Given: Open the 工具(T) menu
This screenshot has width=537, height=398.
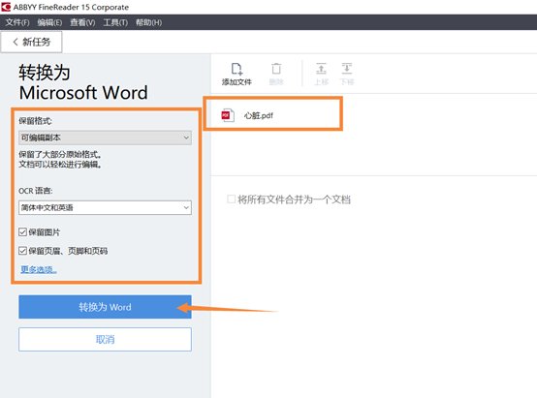Looking at the screenshot, I should tap(115, 22).
